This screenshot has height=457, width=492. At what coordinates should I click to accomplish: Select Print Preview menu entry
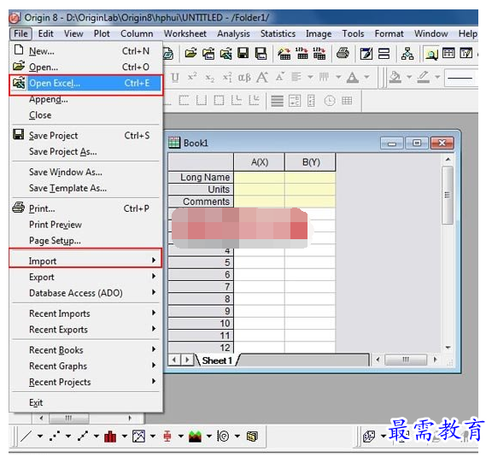85,225
